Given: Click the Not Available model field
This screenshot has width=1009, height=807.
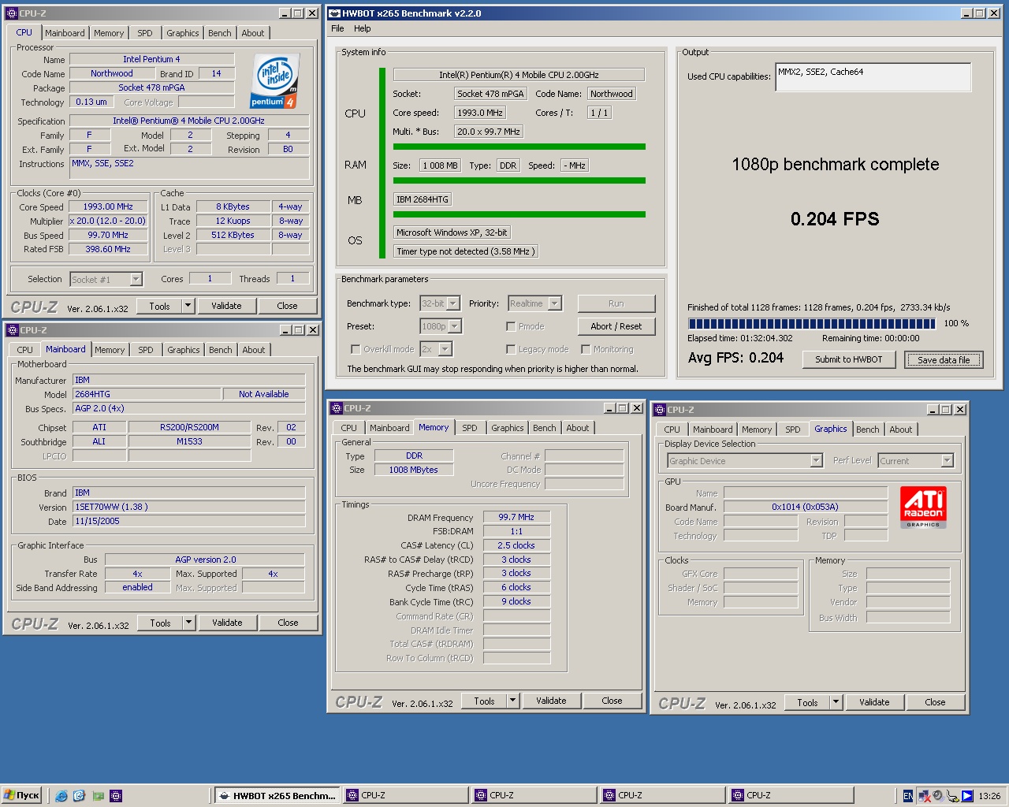Looking at the screenshot, I should pos(264,394).
